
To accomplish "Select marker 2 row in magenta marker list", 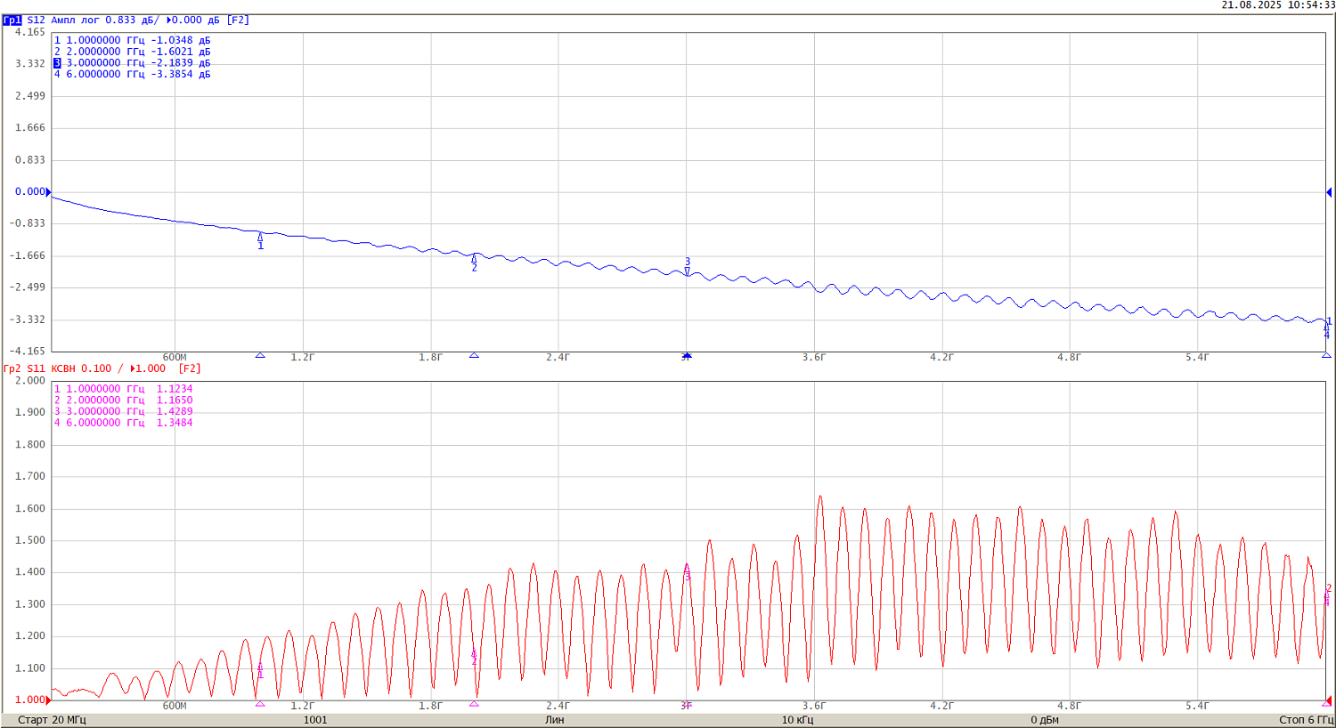I will tap(123, 400).
